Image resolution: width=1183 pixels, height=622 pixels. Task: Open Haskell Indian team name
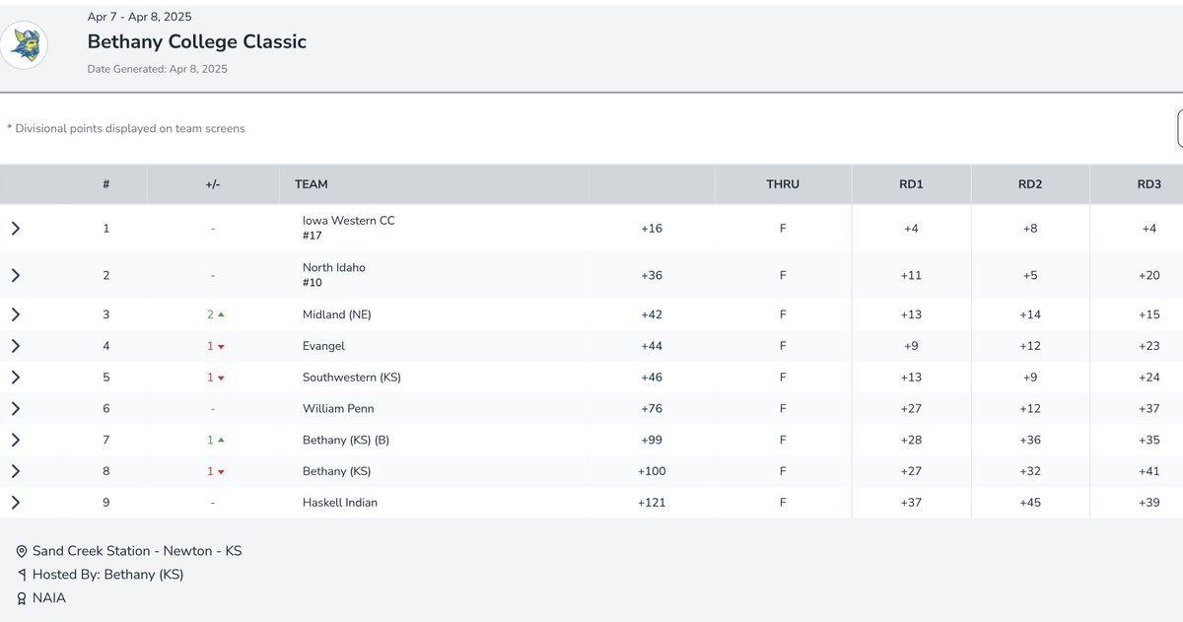(x=341, y=503)
